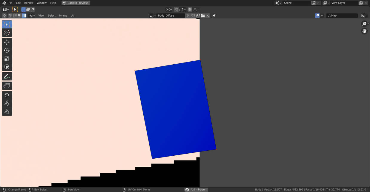The image size is (370, 192).
Task: Open image file folder icon
Action: [203, 15]
